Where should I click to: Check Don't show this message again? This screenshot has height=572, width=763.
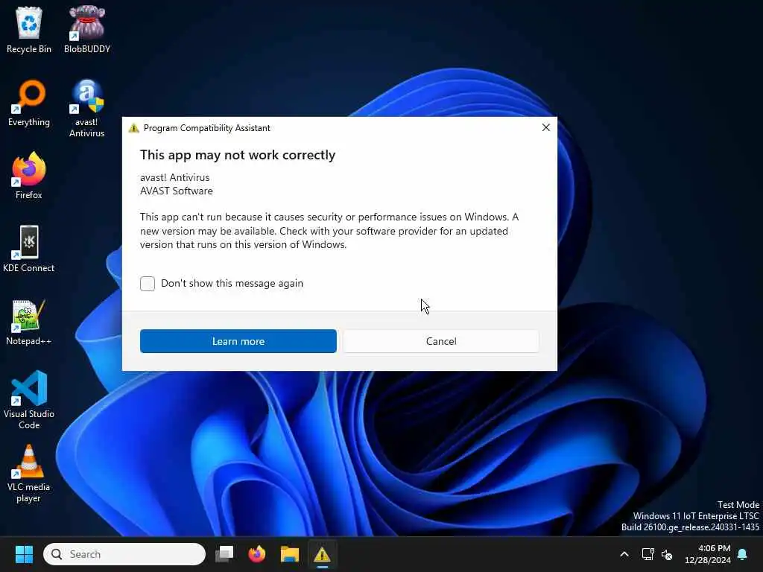tap(148, 284)
